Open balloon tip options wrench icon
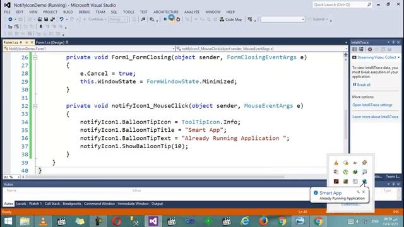404x227 pixels. 358,192
